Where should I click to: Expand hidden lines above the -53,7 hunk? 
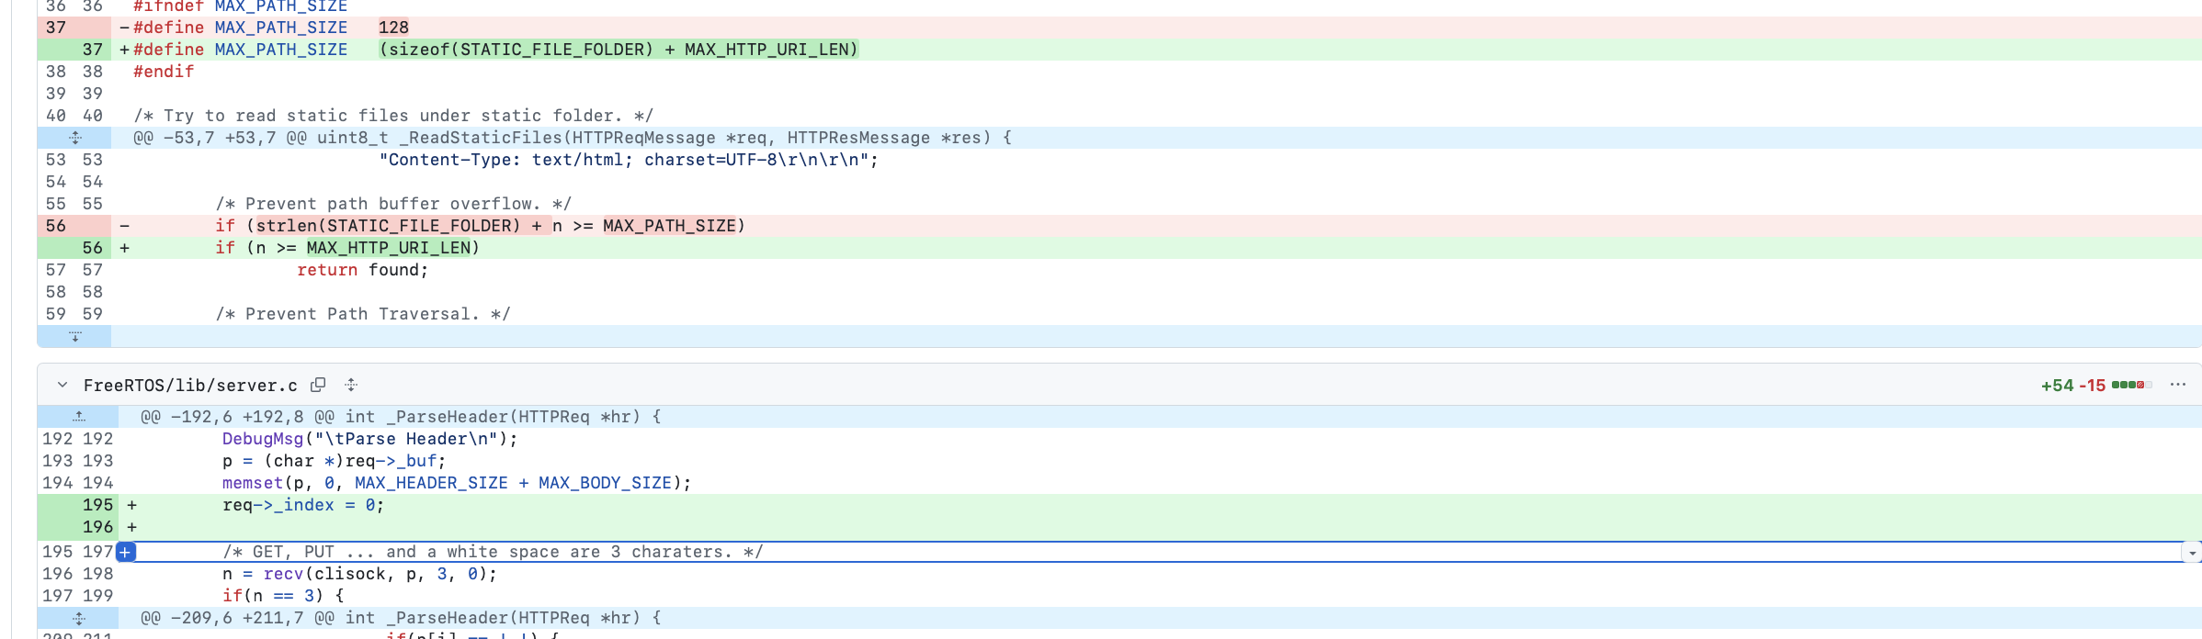coord(75,138)
